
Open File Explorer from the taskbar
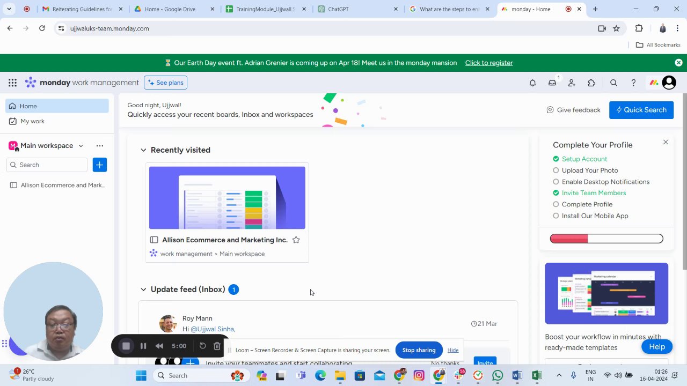coord(340,375)
